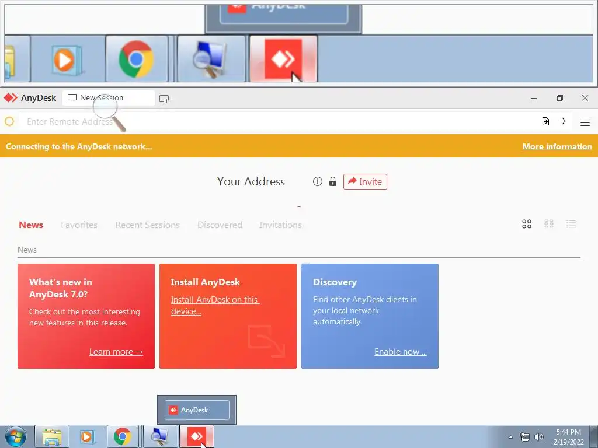Click Chrome icon in the magnifier view

click(136, 59)
